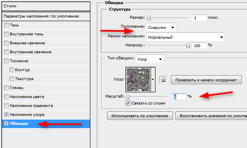
Task: Click the Глянец label text
Action: pos(17,87)
